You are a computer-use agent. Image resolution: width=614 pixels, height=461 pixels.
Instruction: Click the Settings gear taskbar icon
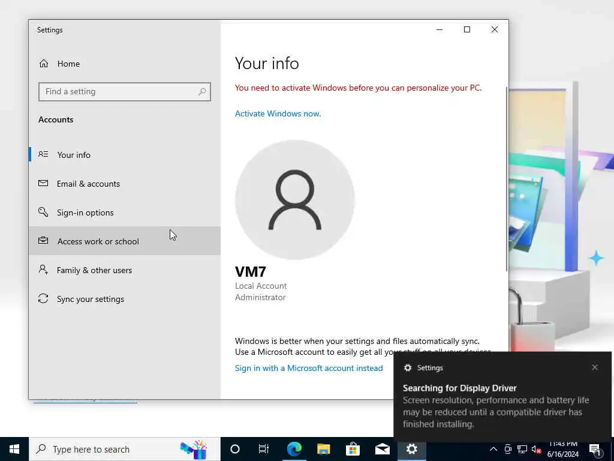pyautogui.click(x=411, y=449)
